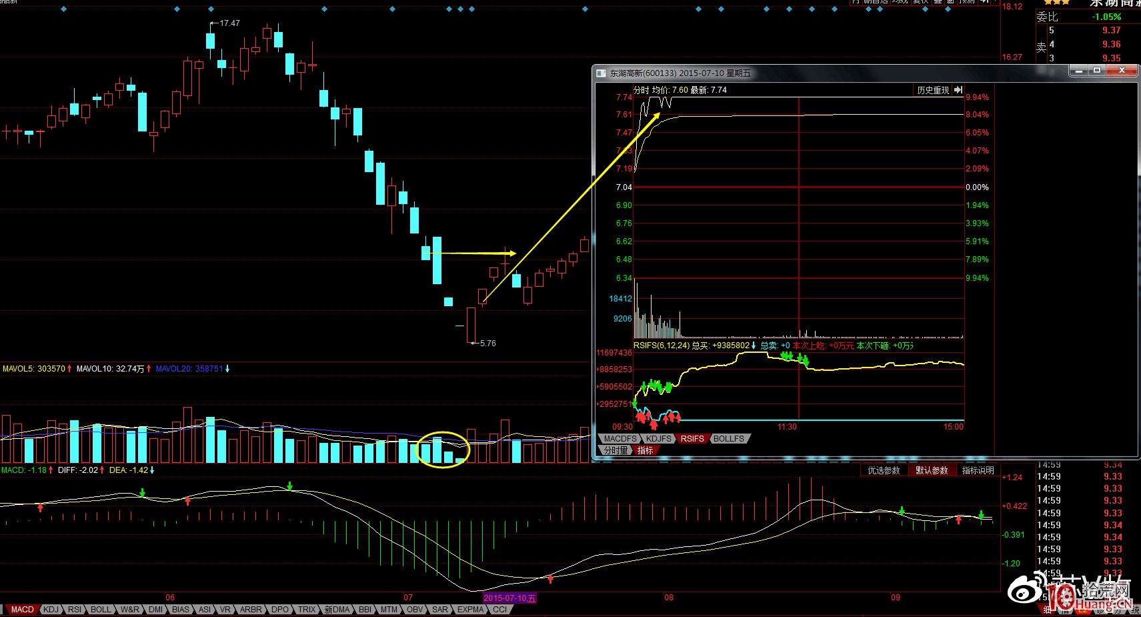Switch to the 分时量 tab
The image size is (1141, 617).
[616, 450]
